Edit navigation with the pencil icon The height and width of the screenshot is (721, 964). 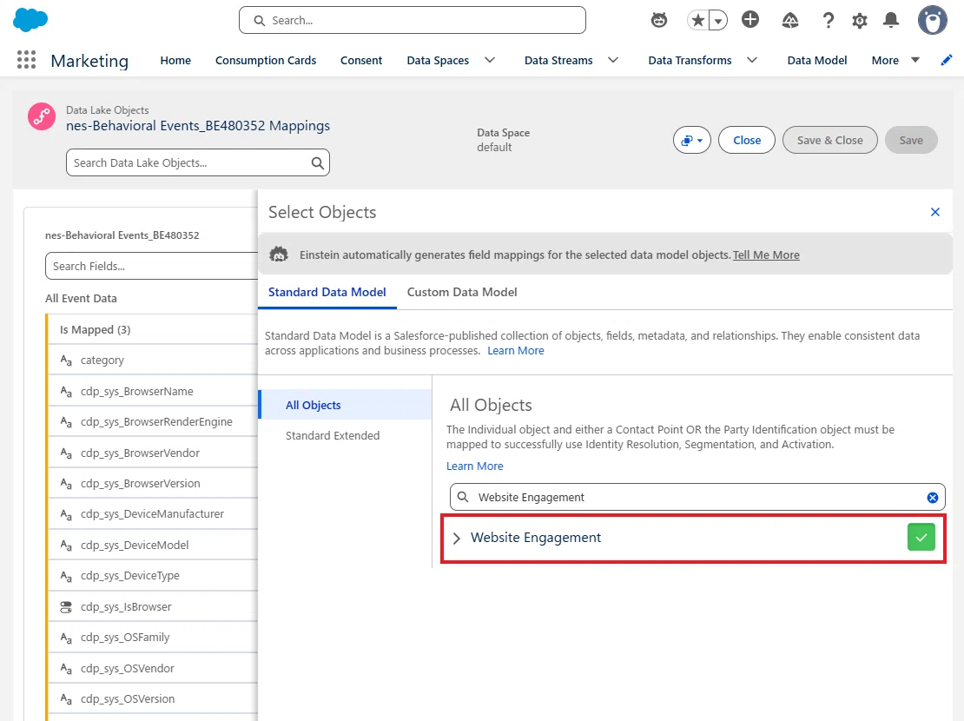click(946, 60)
